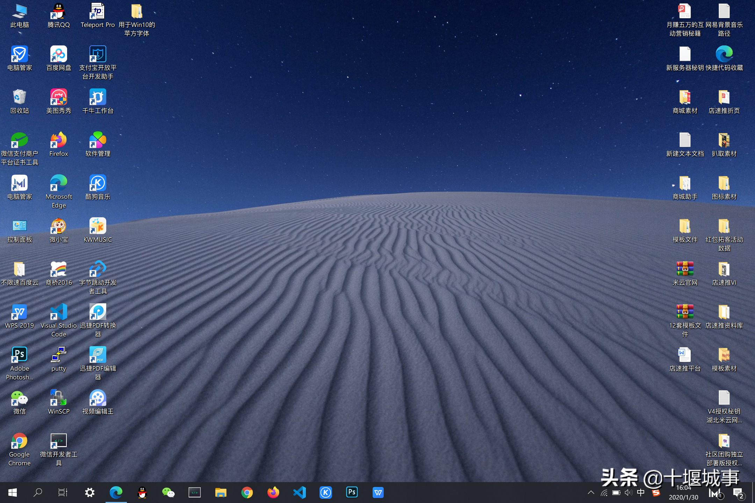Open WeChat from the taskbar
755x503 pixels.
pos(169,492)
